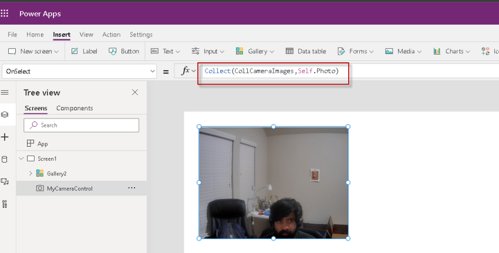Open the New screen dropdown
Viewport: 499px width, 253px height.
[x=33, y=51]
